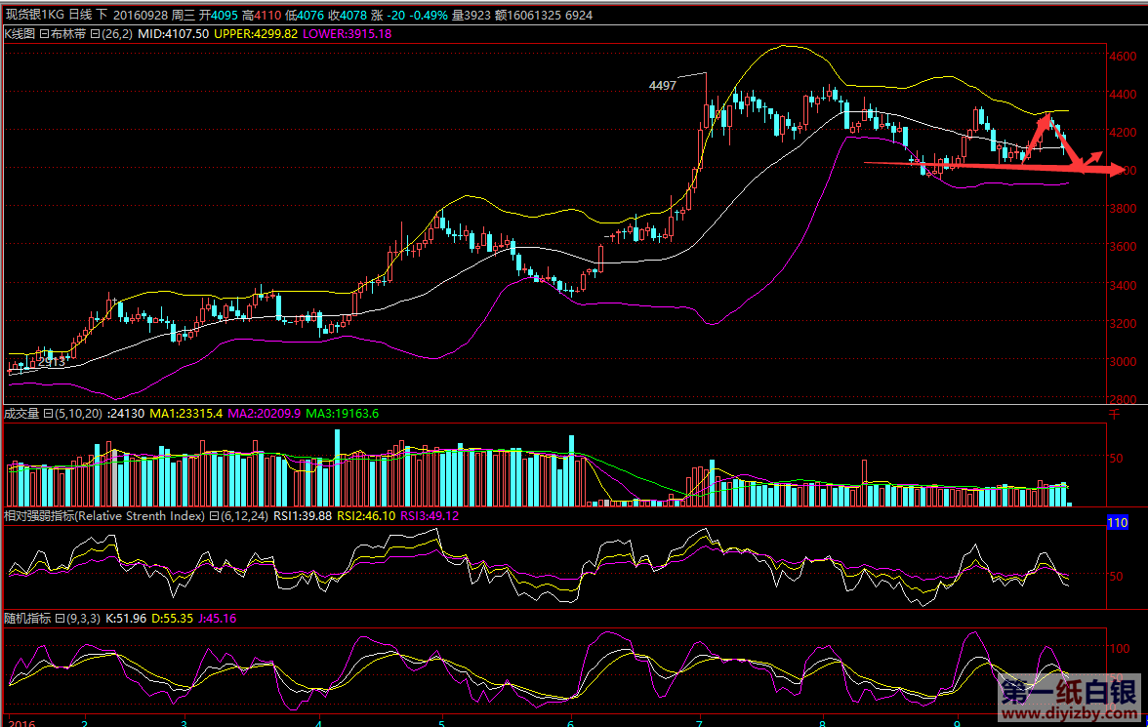Click the www.diyizby.com watermark link

(x=1068, y=715)
